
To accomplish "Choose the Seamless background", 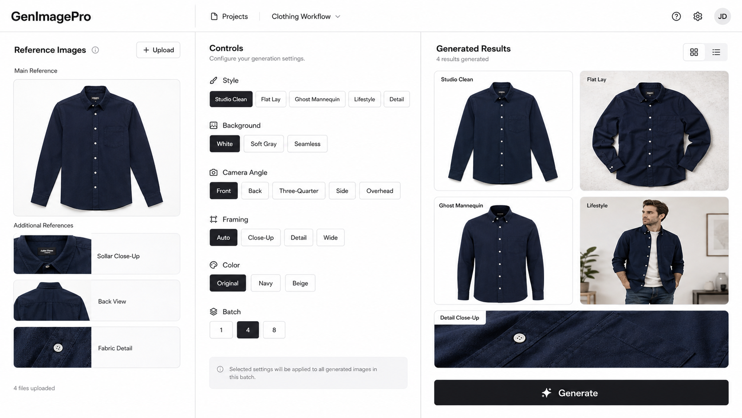I will [x=308, y=144].
